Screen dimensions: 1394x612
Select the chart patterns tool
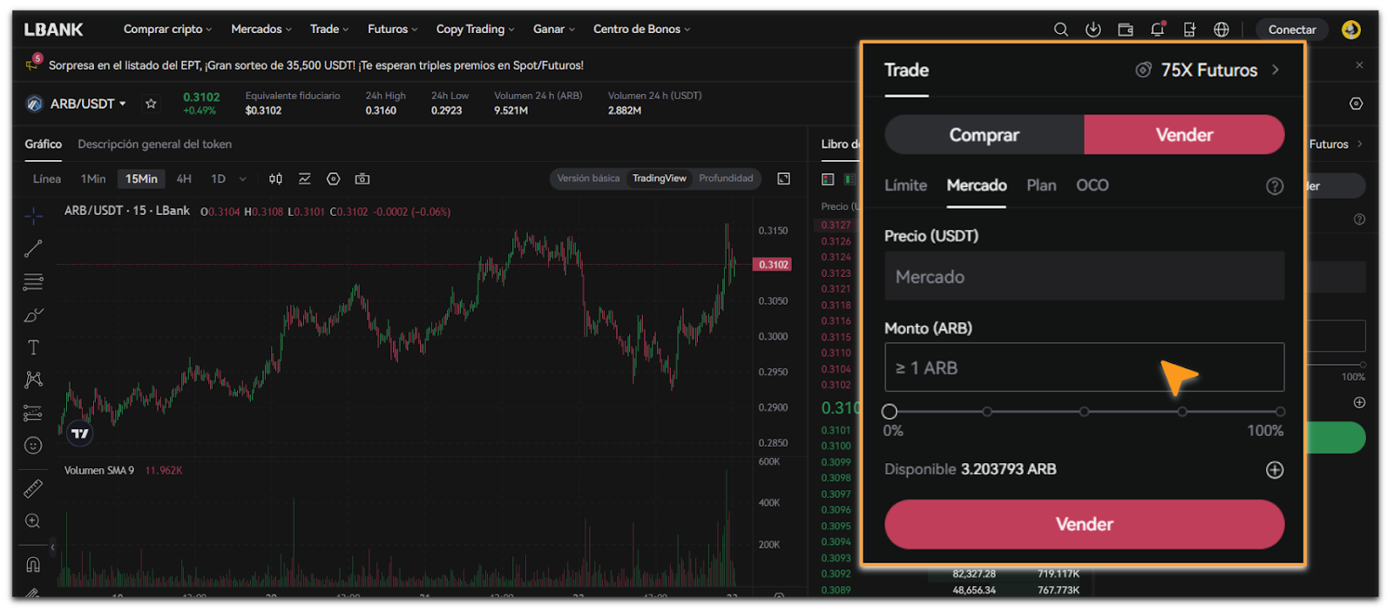tap(33, 380)
